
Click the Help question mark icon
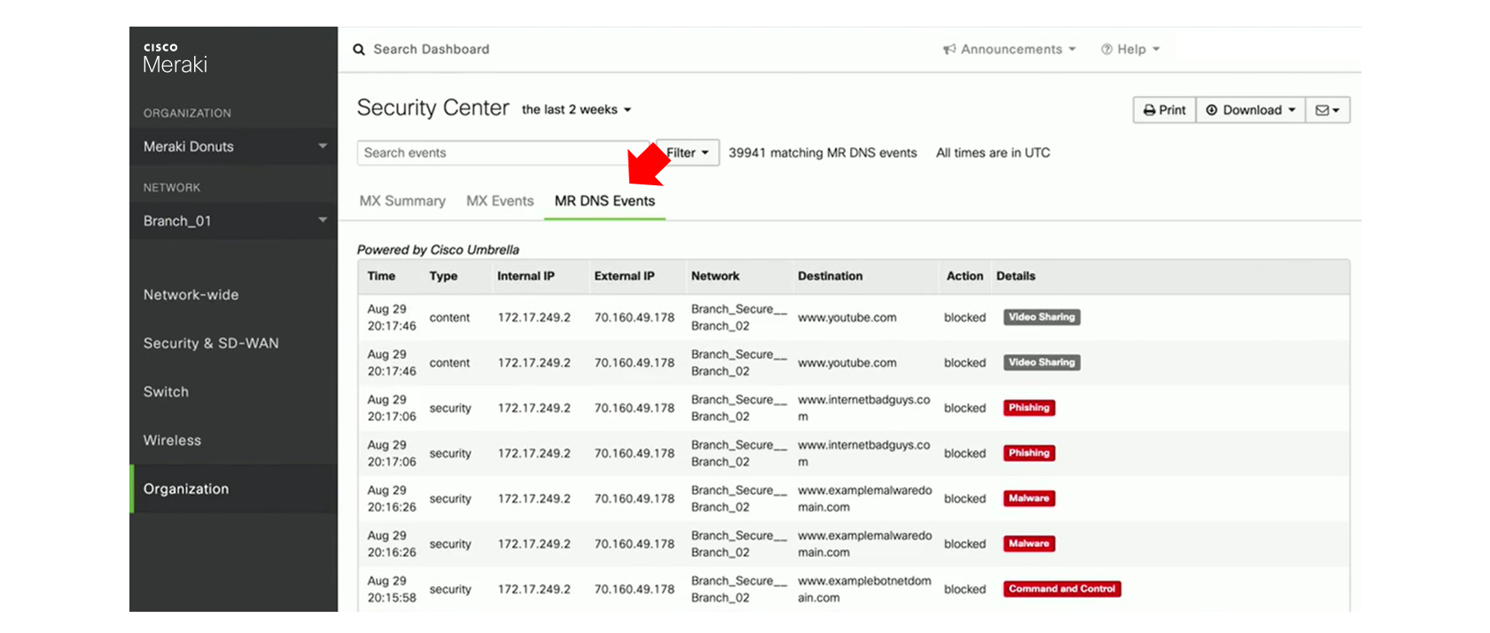pyautogui.click(x=1106, y=50)
